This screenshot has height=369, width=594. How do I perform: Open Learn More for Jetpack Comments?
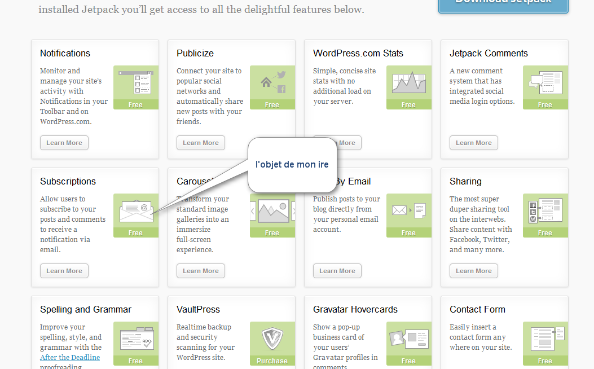pos(474,143)
